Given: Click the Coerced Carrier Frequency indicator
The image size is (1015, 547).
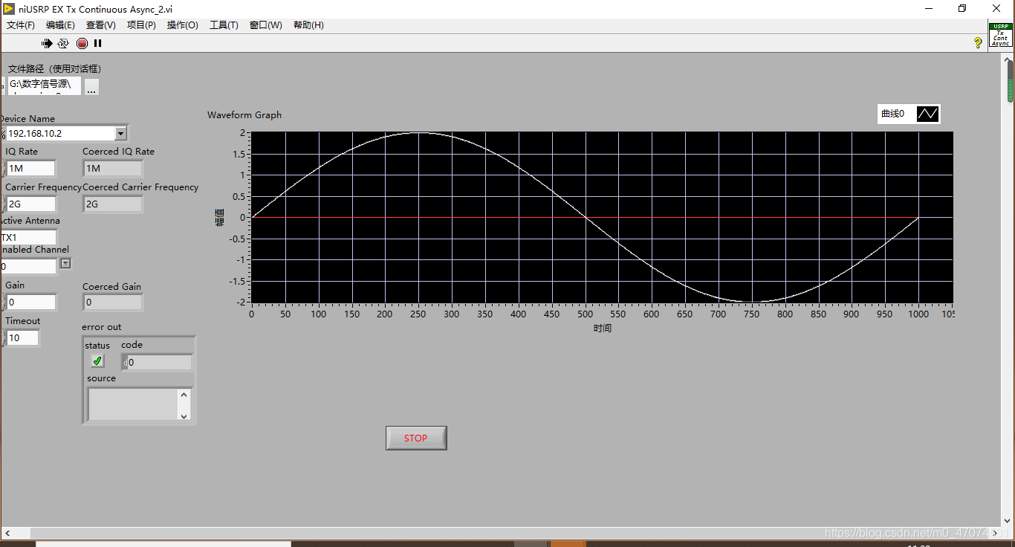Looking at the screenshot, I should (x=113, y=204).
